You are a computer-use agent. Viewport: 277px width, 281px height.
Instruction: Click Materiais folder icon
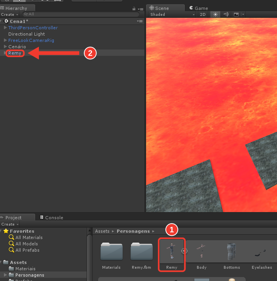[x=11, y=268]
